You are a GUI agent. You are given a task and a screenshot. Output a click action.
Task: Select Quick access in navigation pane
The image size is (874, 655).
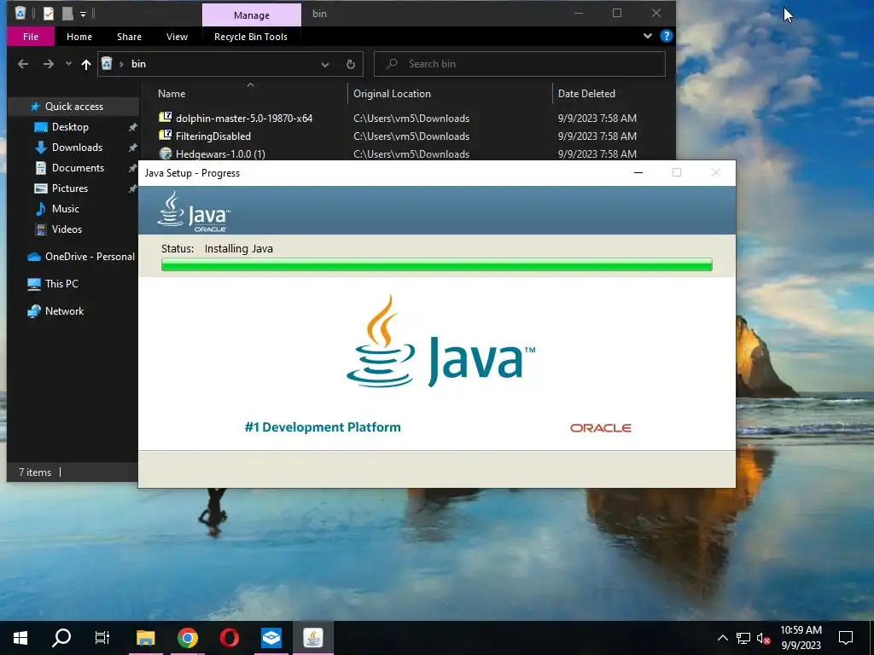tap(73, 107)
